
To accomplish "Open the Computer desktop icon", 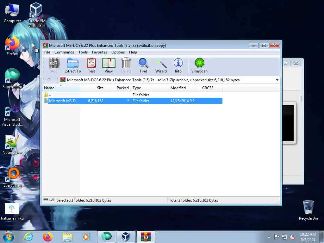I will tap(12, 13).
